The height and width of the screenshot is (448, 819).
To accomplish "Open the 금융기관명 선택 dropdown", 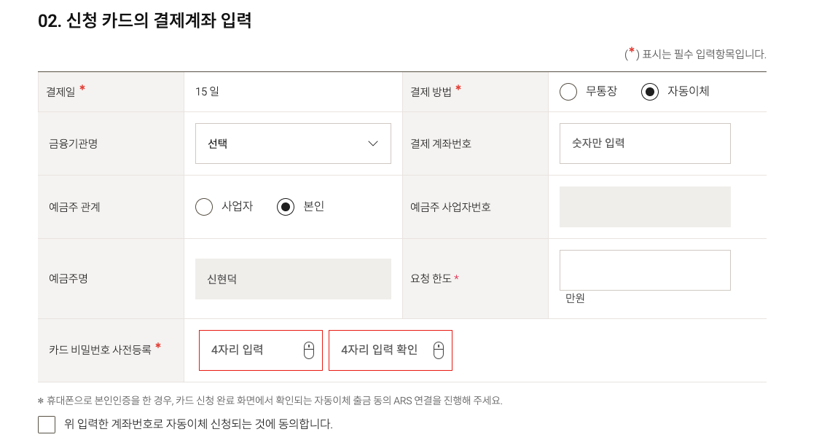I will pos(293,144).
